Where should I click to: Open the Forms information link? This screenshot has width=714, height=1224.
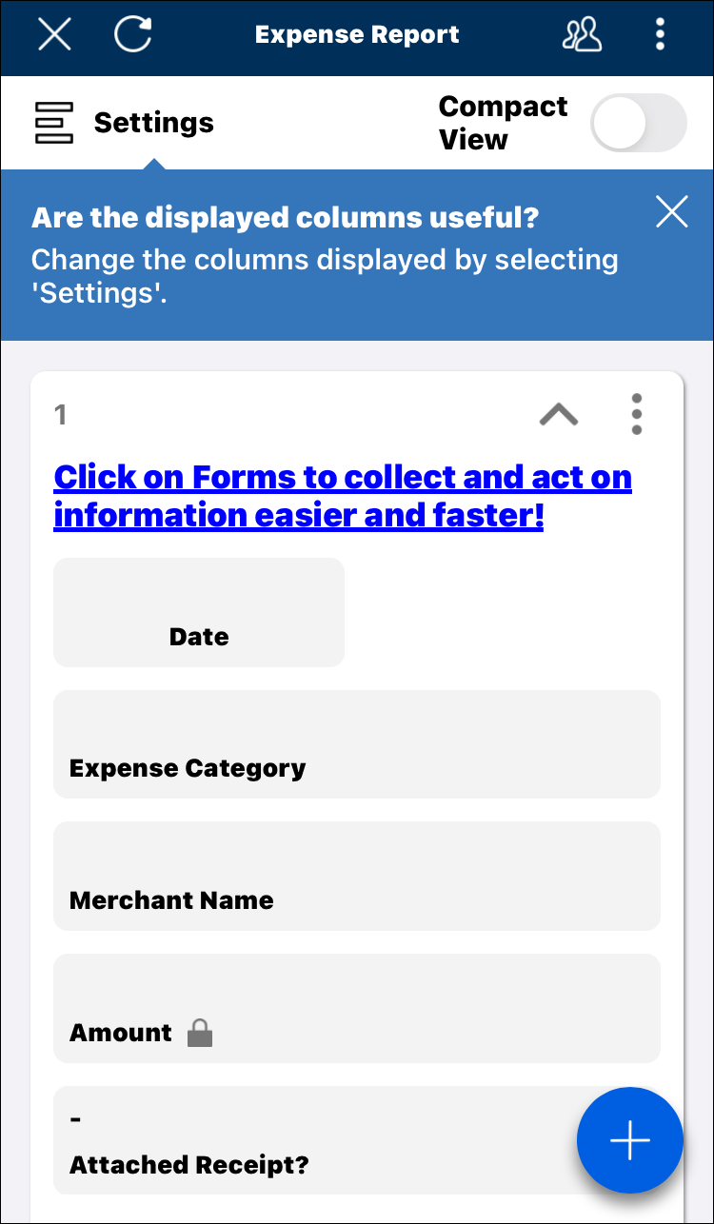click(x=343, y=496)
